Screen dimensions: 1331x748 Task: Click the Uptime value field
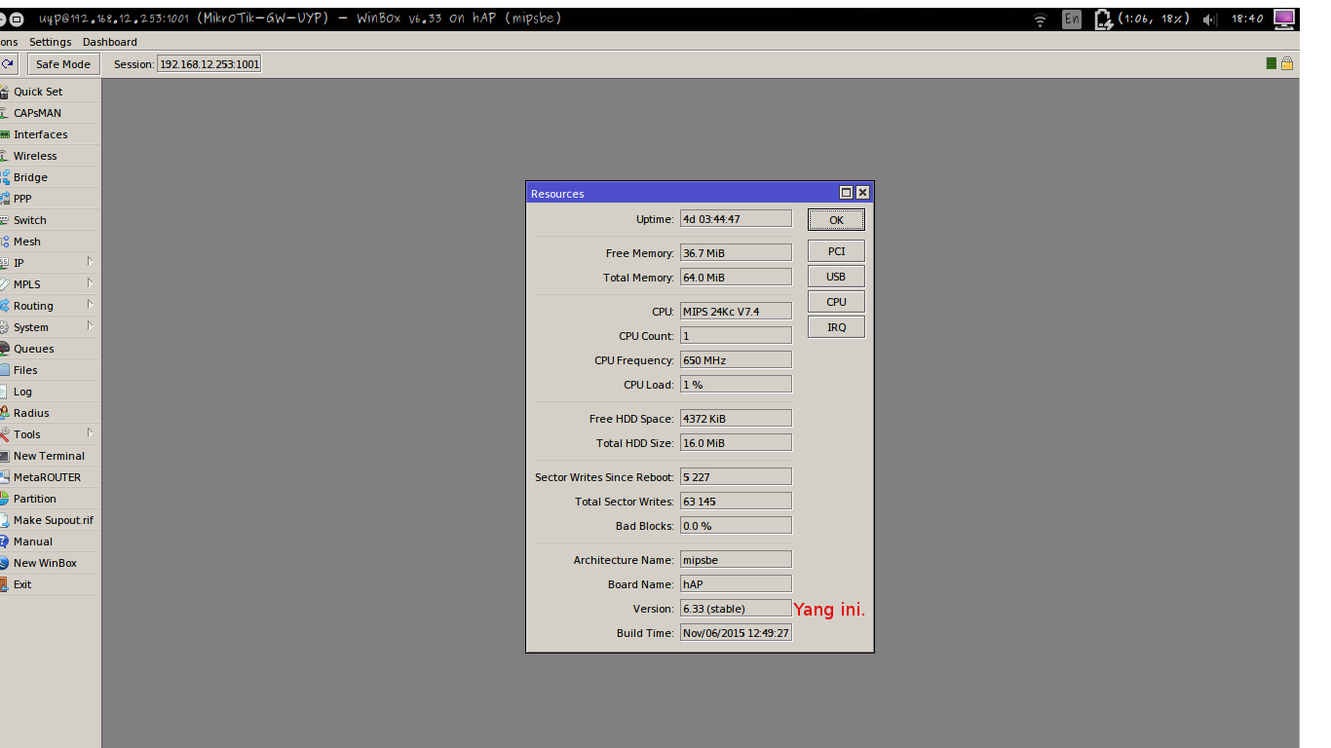point(736,219)
